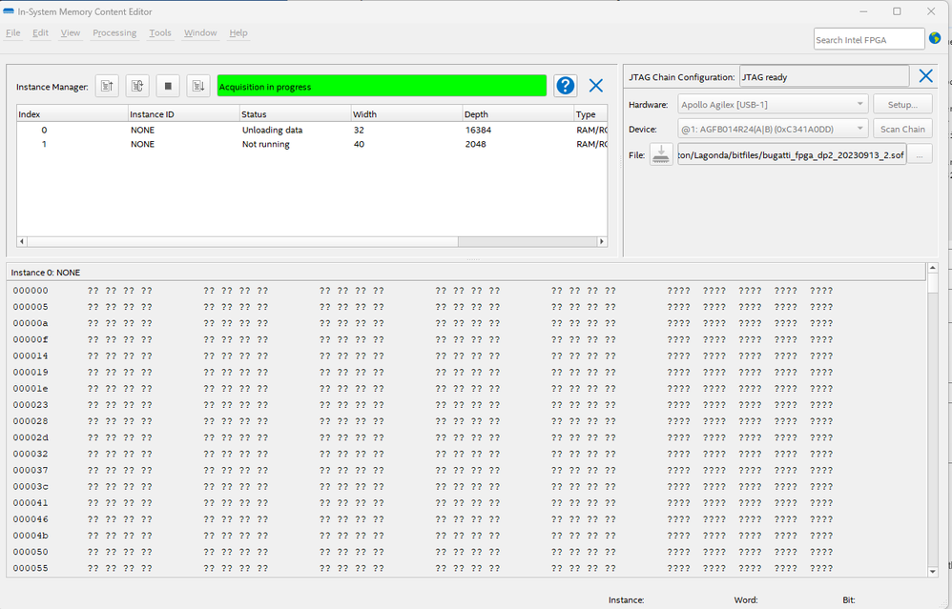The width and height of the screenshot is (952, 609).
Task: Open the View menu
Action: tap(71, 32)
